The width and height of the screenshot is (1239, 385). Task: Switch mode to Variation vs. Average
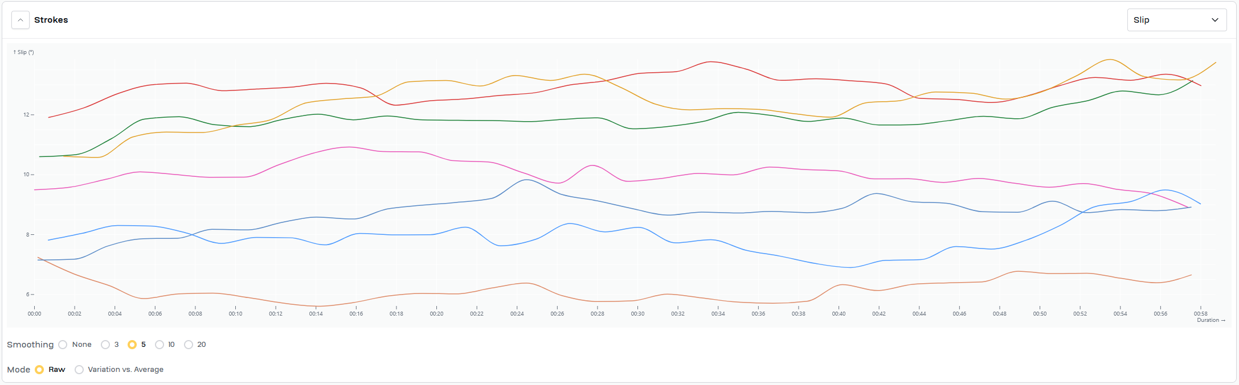79,370
